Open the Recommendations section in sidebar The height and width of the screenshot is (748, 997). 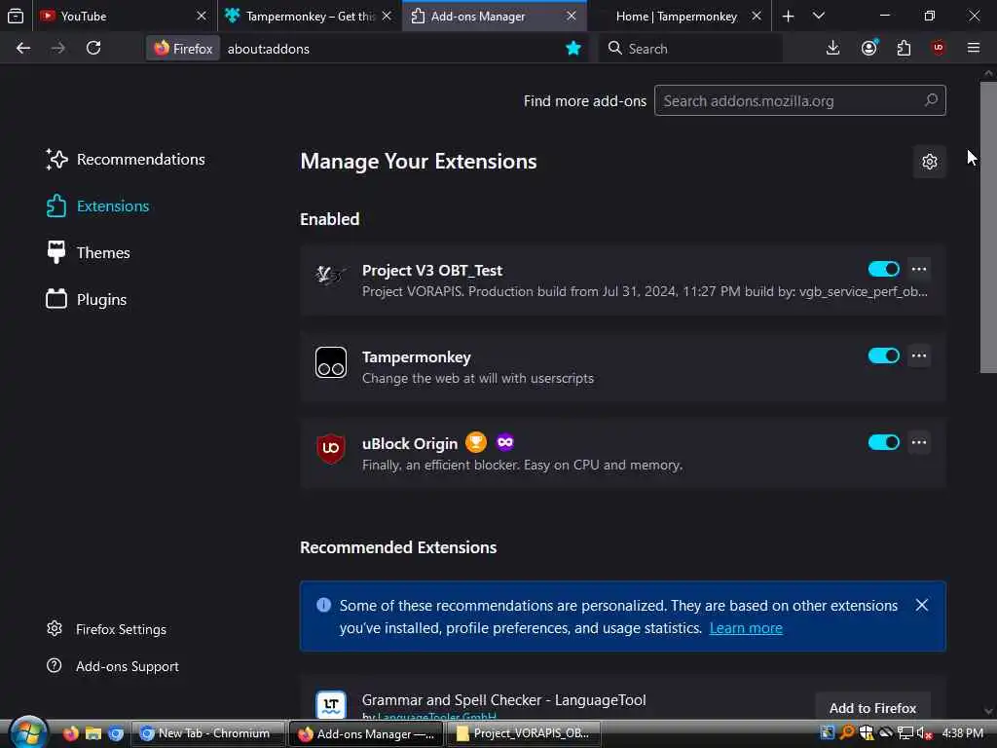126,159
